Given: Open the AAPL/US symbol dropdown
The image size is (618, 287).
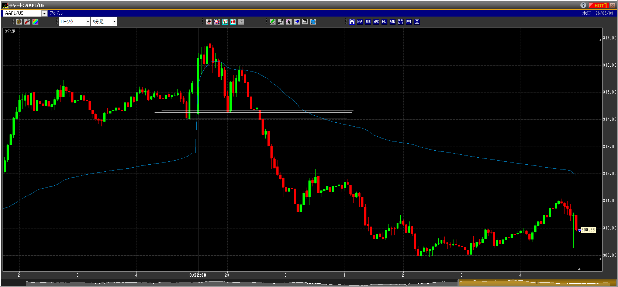Looking at the screenshot, I should tap(44, 13).
